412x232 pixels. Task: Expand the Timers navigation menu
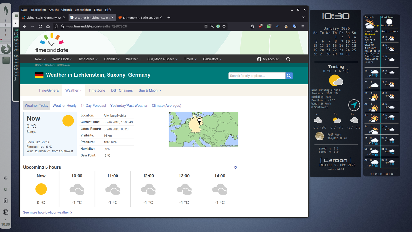pyautogui.click(x=190, y=59)
